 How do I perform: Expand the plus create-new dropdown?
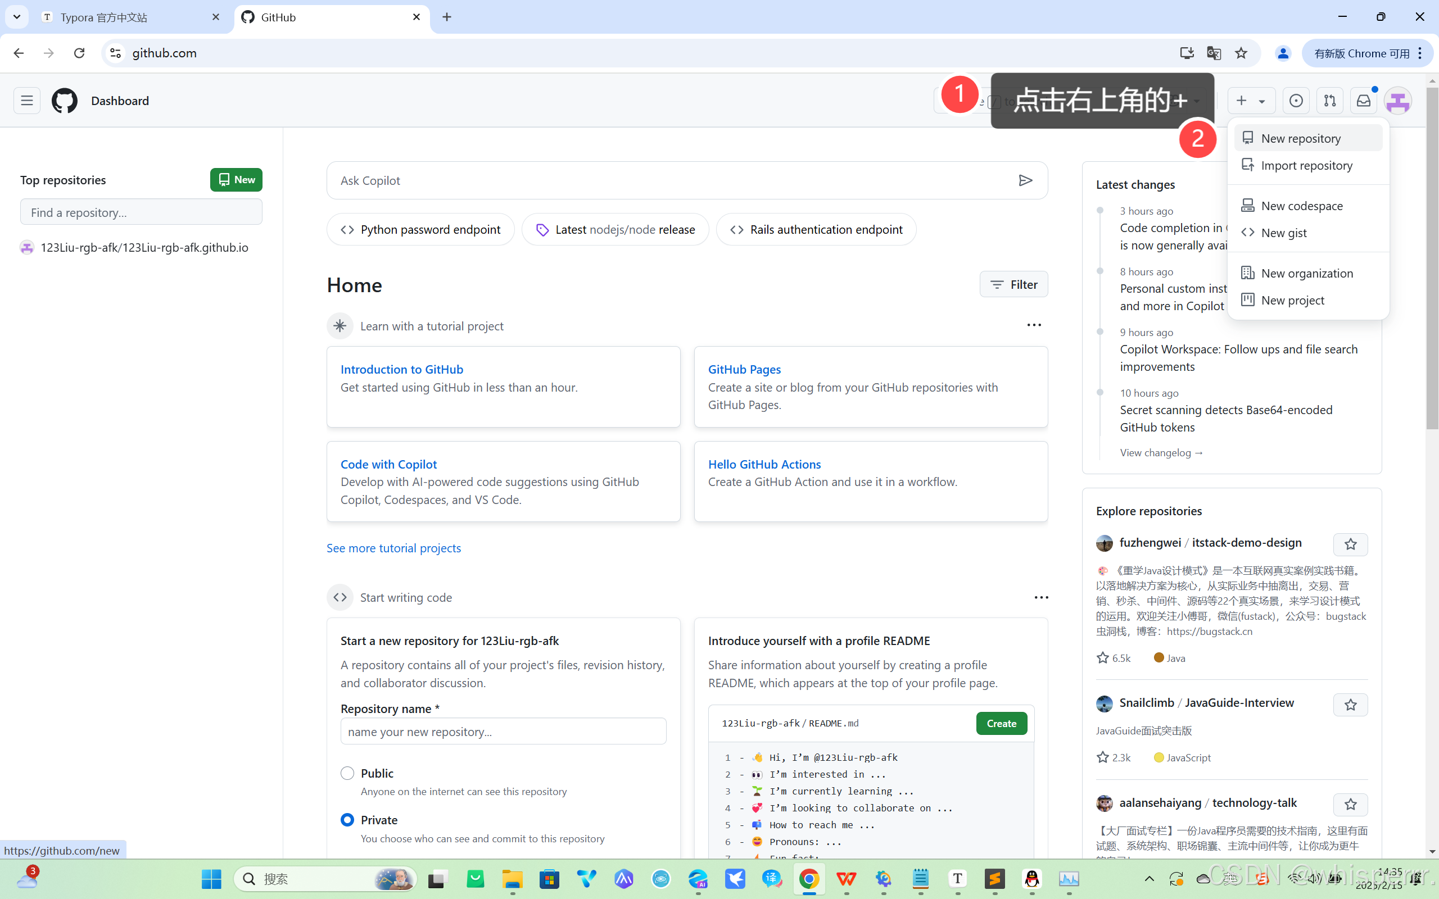[1251, 101]
